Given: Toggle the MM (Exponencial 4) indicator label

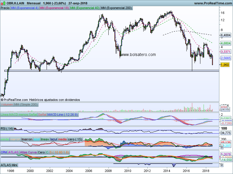Looking at the screenshot, I should click(24, 8).
